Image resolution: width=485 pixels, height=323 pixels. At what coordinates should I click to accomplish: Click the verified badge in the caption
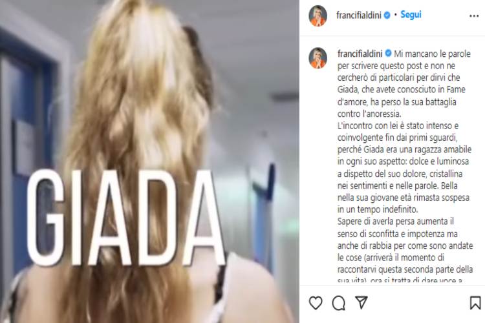click(x=388, y=54)
